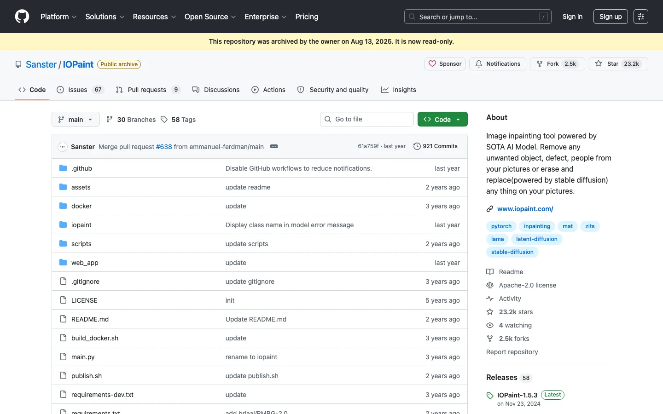View the 58 Tags list
Screen dimensions: 663x414
pyautogui.click(x=178, y=120)
